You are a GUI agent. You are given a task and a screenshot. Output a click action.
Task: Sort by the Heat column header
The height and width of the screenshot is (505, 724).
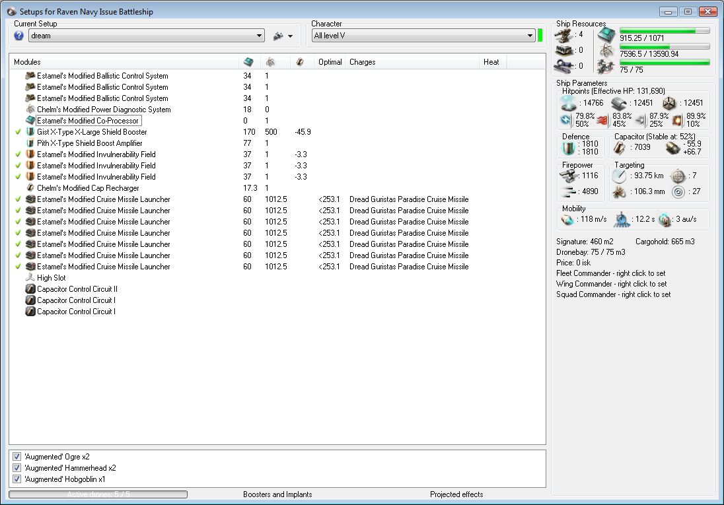coord(493,62)
